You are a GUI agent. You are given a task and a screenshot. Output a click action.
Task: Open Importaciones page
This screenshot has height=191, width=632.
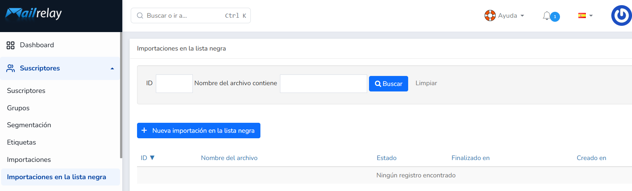[x=29, y=160]
